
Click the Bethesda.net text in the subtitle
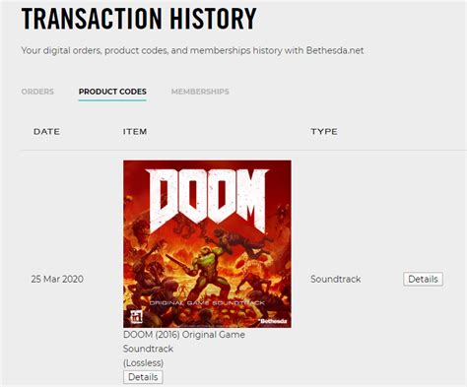[x=335, y=50]
